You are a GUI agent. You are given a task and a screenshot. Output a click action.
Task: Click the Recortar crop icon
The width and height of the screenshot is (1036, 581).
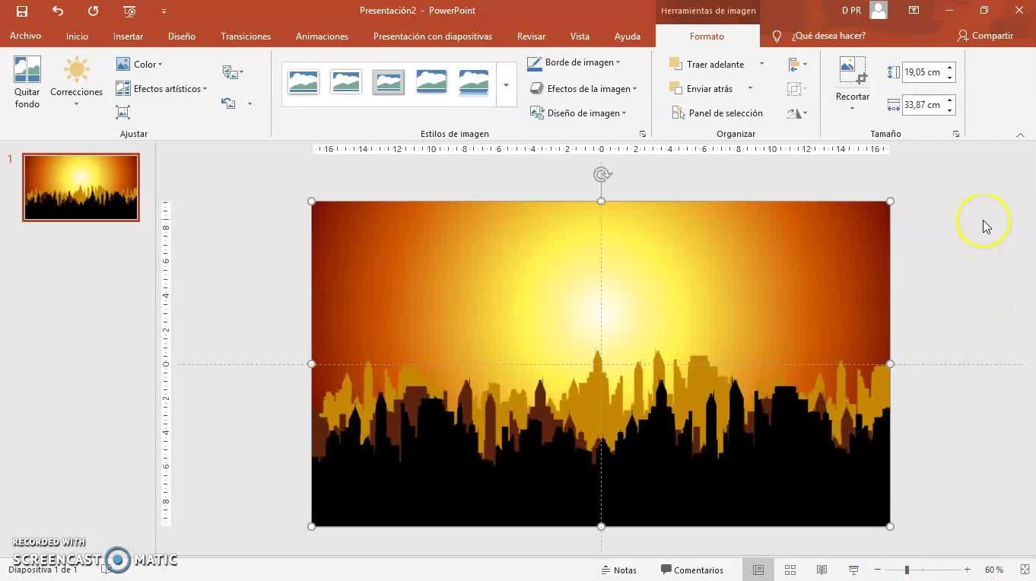point(853,70)
